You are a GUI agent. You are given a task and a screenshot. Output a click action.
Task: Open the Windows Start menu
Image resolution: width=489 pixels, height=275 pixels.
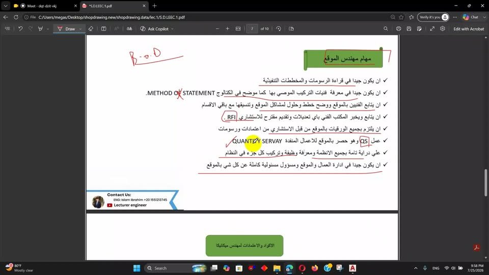137,268
